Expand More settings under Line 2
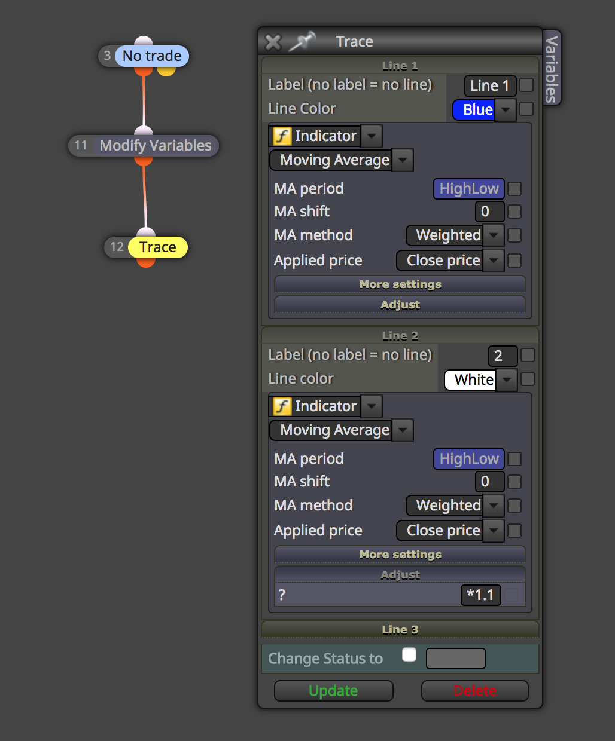This screenshot has width=615, height=741. (x=400, y=555)
